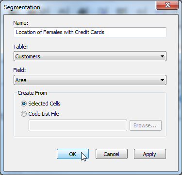
Task: Click the 'Code List File' option label text
Action: [44, 114]
